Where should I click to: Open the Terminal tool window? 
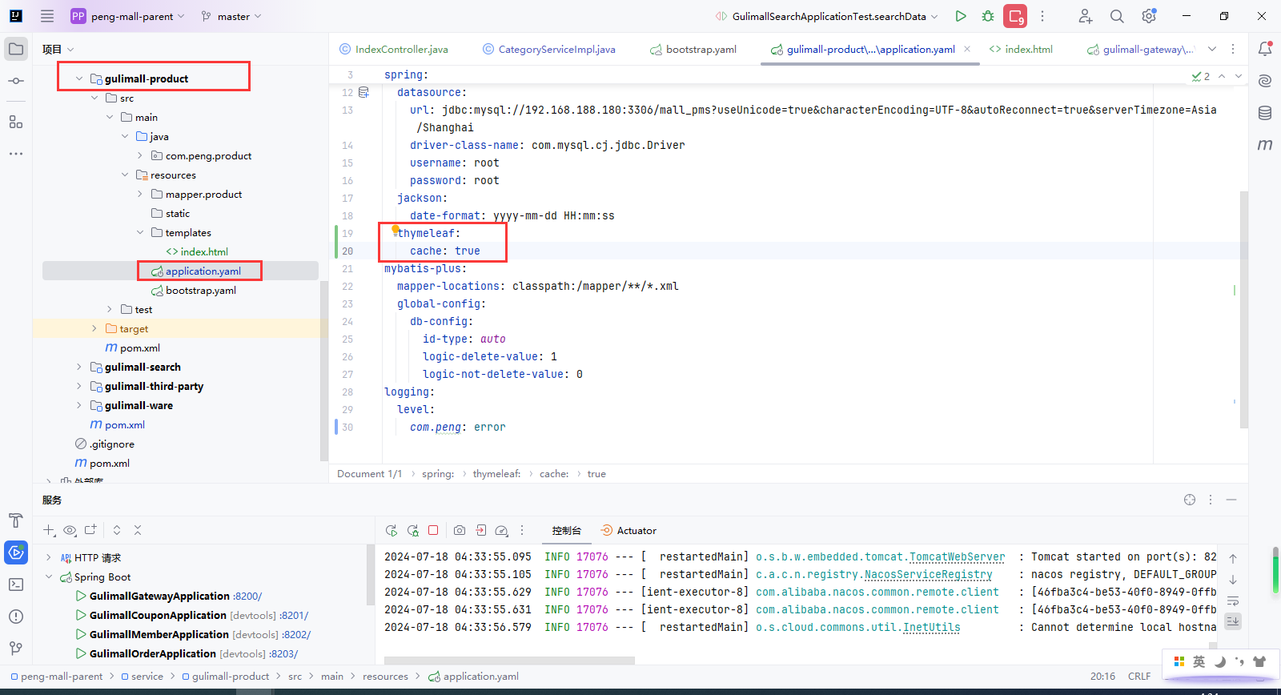point(16,585)
